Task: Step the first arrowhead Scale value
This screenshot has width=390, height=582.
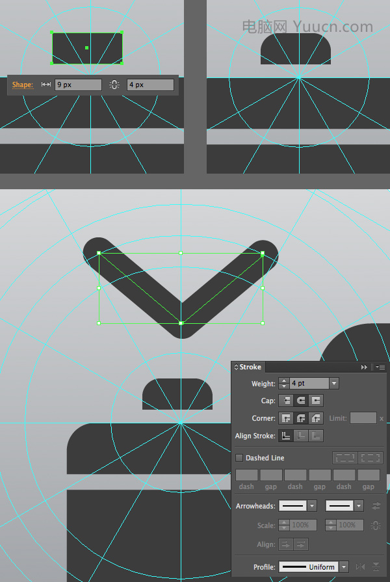Action: (x=284, y=525)
